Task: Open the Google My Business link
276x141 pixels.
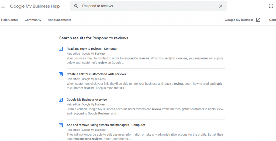Action: click(239, 20)
